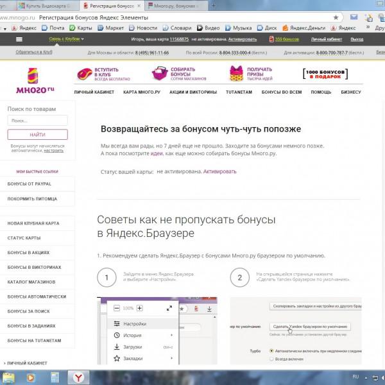Open the Музыка bookmark
The width and height of the screenshot is (385, 385).
point(239,28)
